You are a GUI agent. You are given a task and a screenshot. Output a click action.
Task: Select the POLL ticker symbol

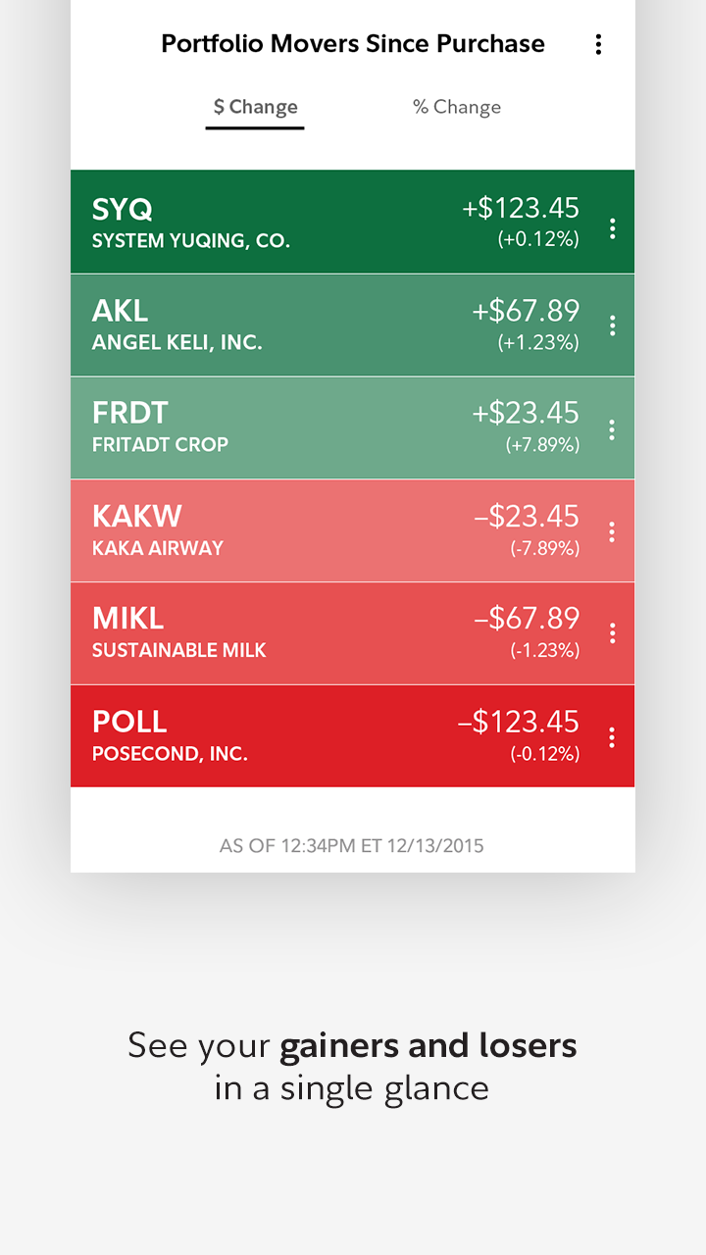click(x=129, y=721)
